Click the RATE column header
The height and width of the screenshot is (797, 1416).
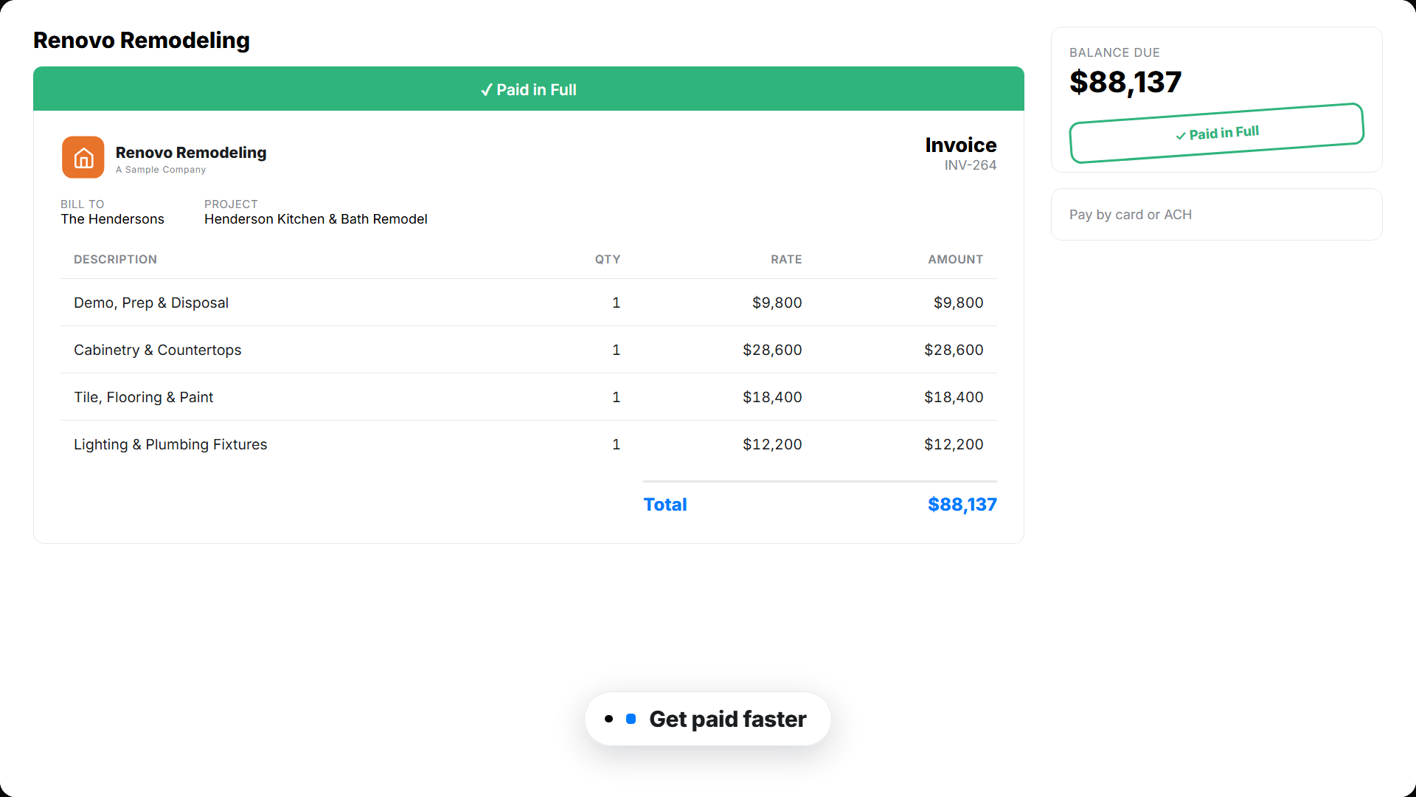point(786,259)
